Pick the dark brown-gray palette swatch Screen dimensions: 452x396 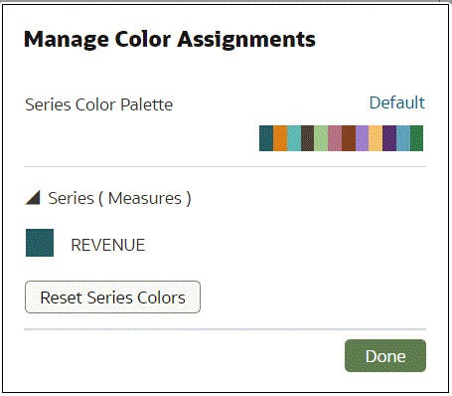308,138
